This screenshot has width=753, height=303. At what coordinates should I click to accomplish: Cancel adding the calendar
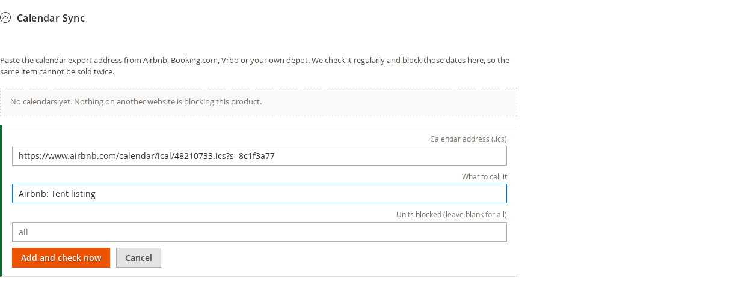pyautogui.click(x=138, y=258)
